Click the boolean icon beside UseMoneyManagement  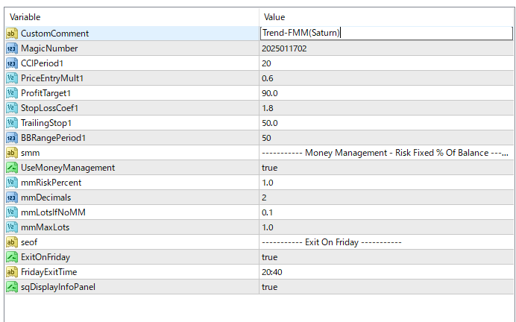pos(12,168)
